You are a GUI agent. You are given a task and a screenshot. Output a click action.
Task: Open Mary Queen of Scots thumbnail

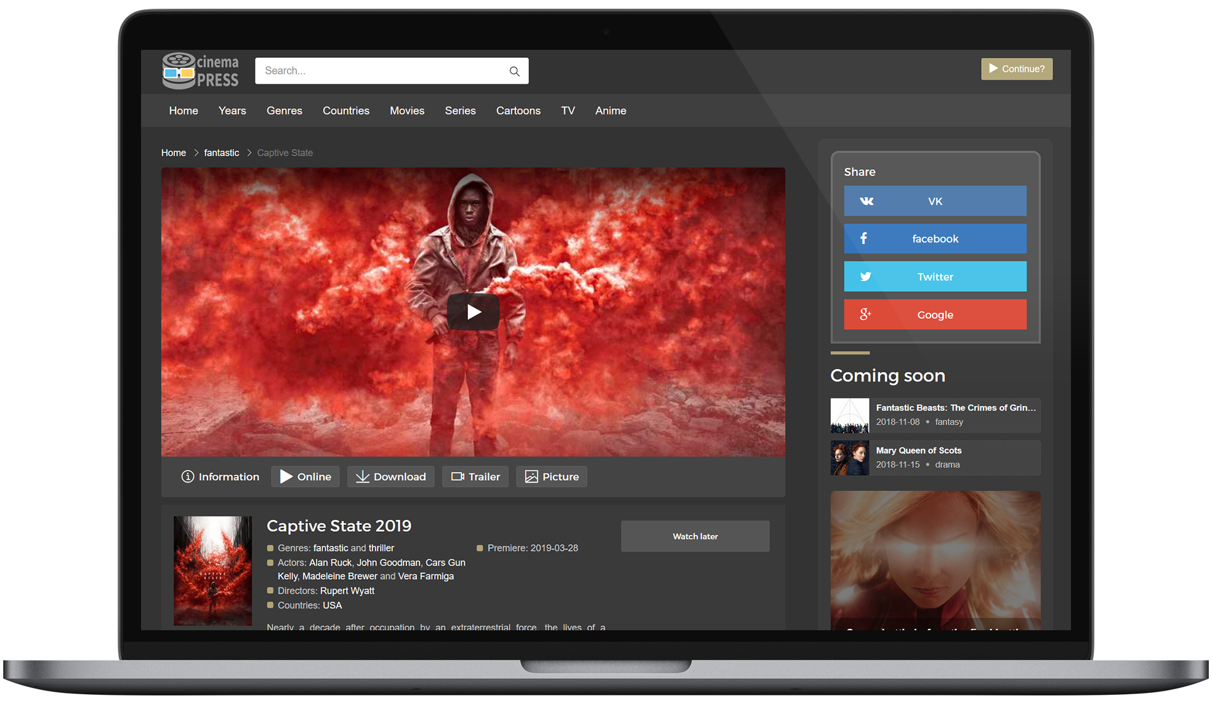(x=849, y=458)
